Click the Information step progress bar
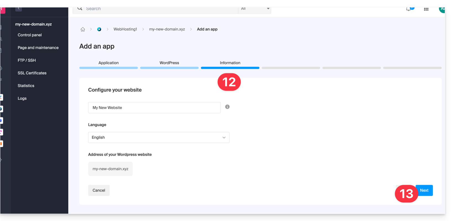This screenshot has height=221, width=452. [230, 68]
